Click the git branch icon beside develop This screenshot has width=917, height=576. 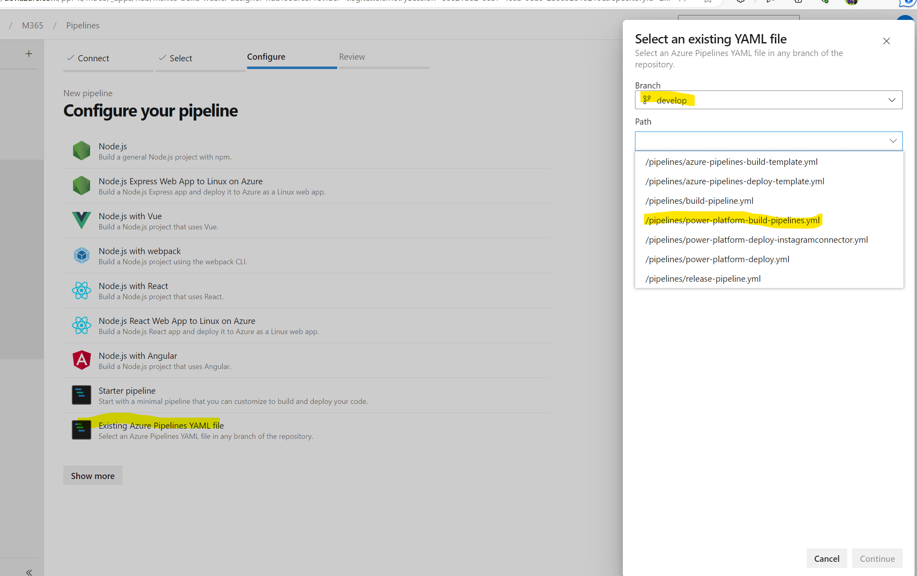point(646,99)
